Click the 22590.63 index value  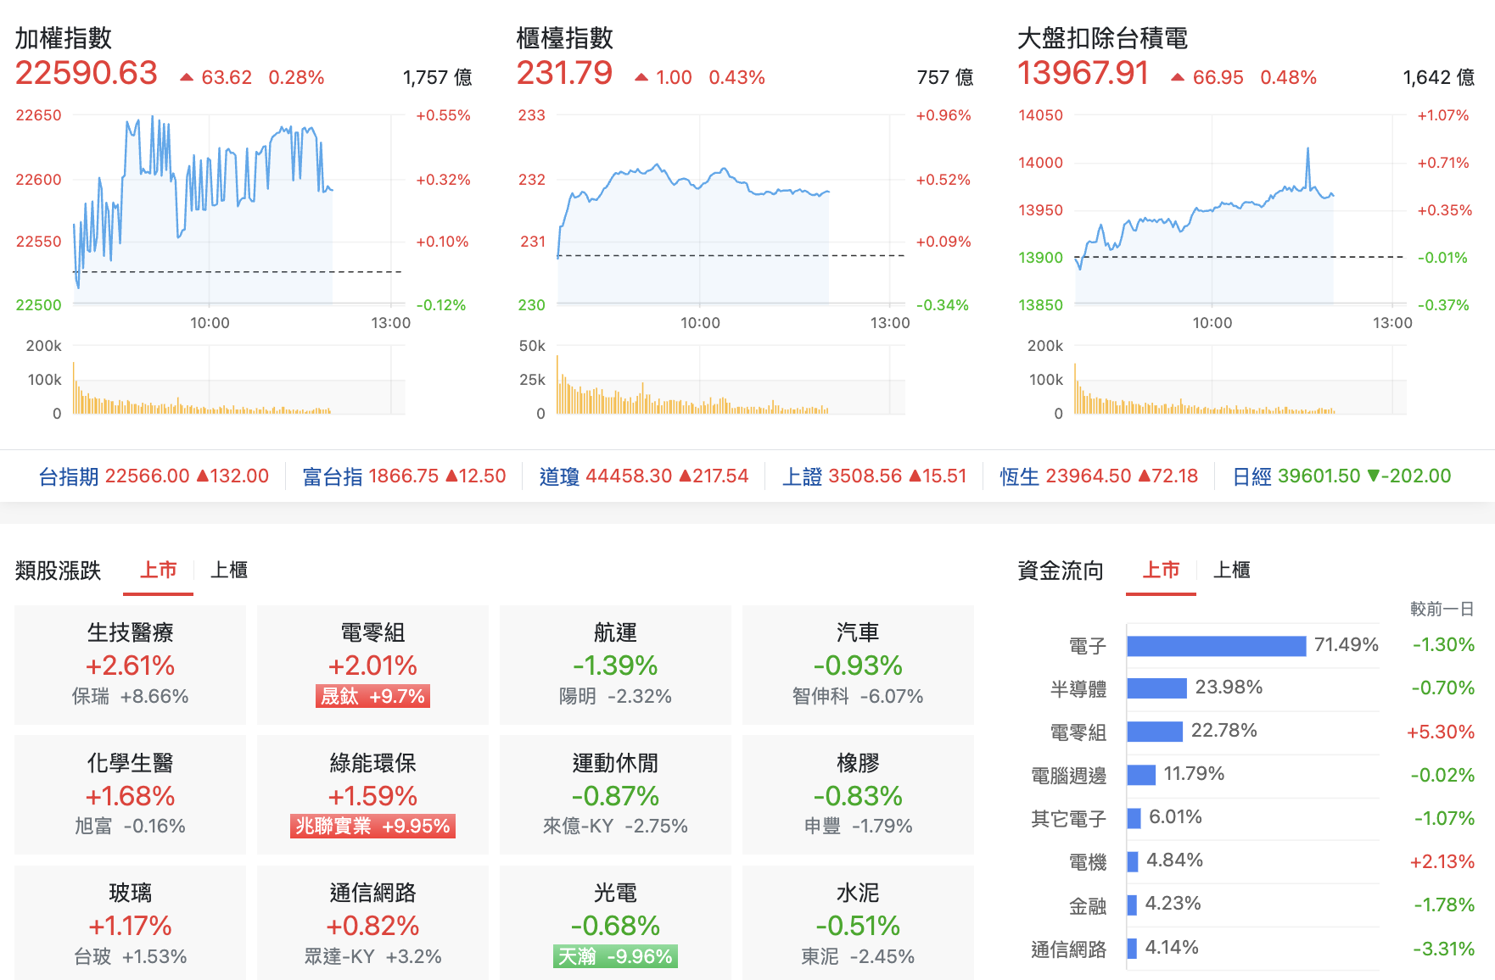87,73
